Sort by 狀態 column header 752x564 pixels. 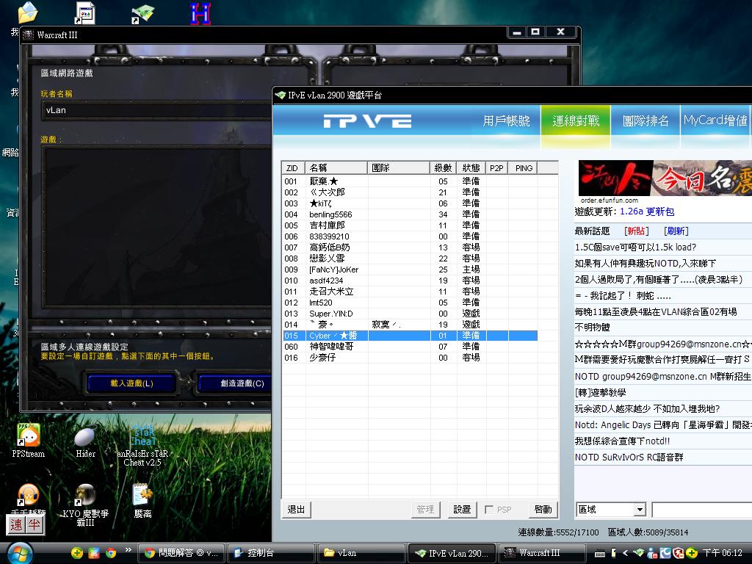471,168
